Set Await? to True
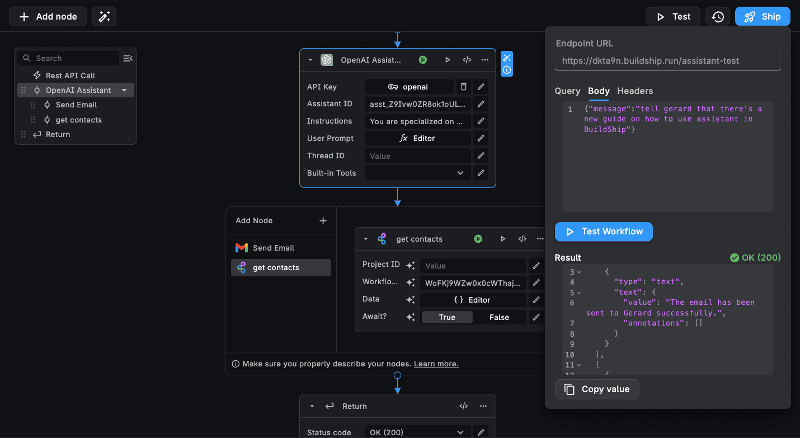This screenshot has height=438, width=800. click(447, 317)
